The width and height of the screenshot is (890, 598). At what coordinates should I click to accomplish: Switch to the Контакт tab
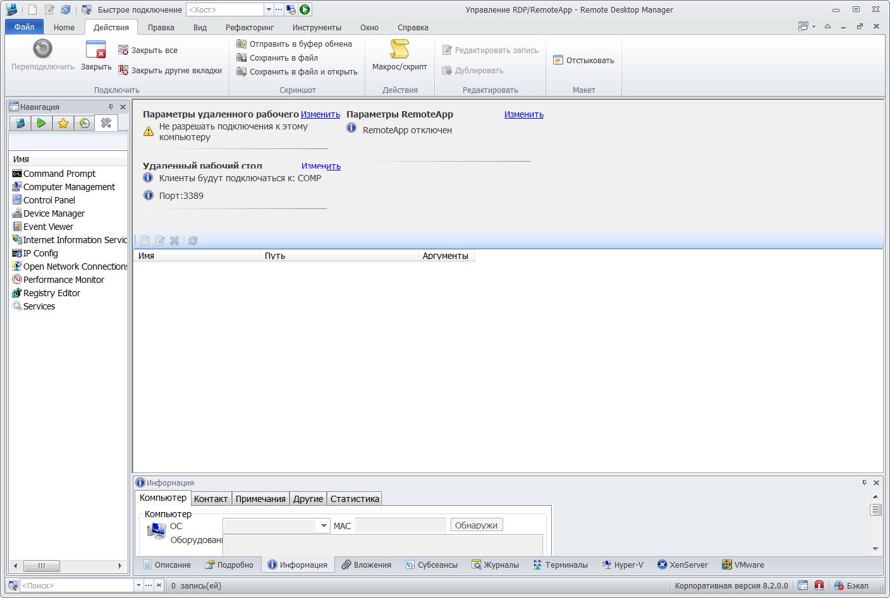(210, 499)
